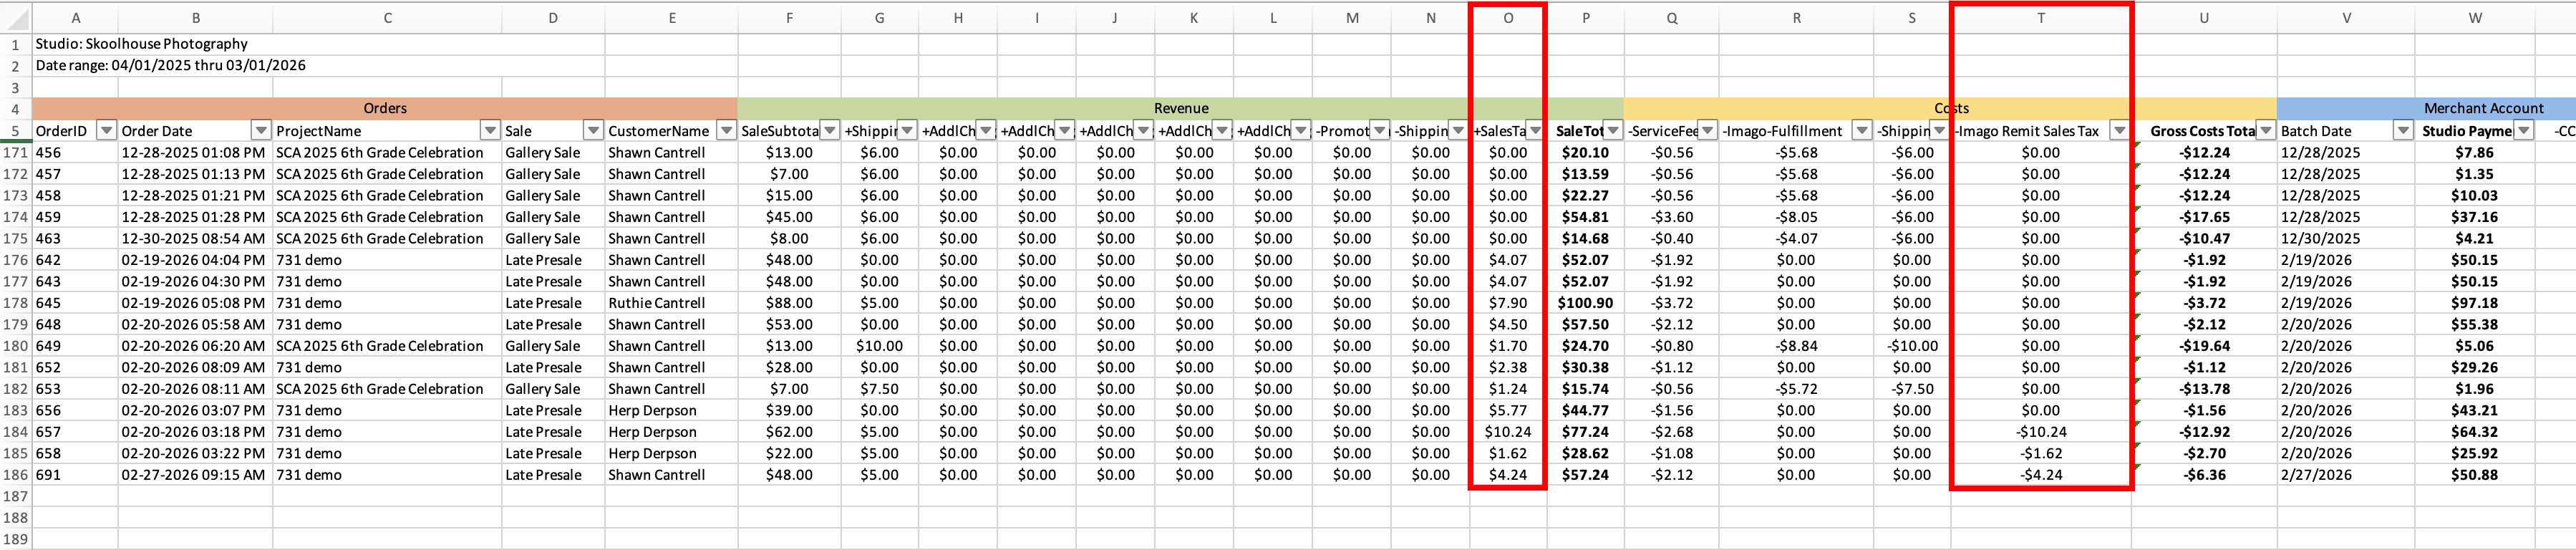This screenshot has height=550, width=2576.
Task: Select column P header
Action: point(1585,18)
